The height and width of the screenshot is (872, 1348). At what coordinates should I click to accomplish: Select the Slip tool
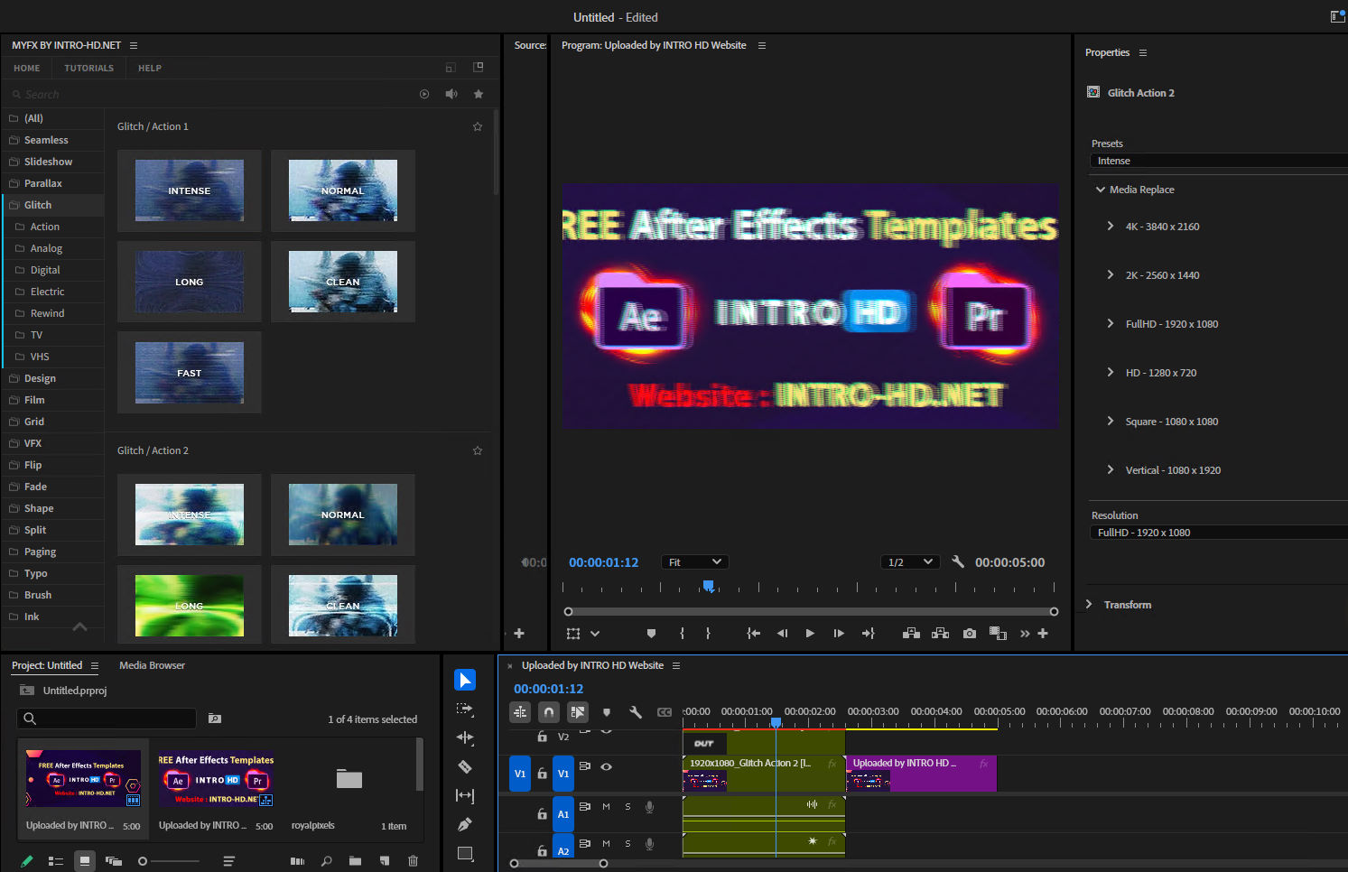465,795
